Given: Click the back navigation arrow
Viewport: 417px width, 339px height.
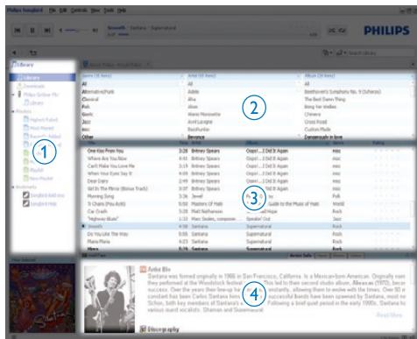Looking at the screenshot, I should 14,53.
